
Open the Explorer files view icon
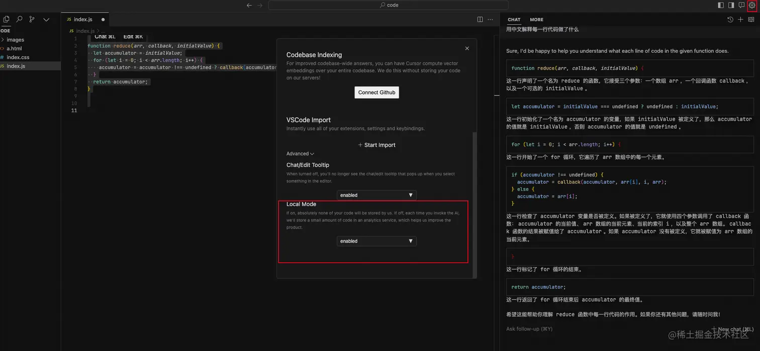pos(6,19)
